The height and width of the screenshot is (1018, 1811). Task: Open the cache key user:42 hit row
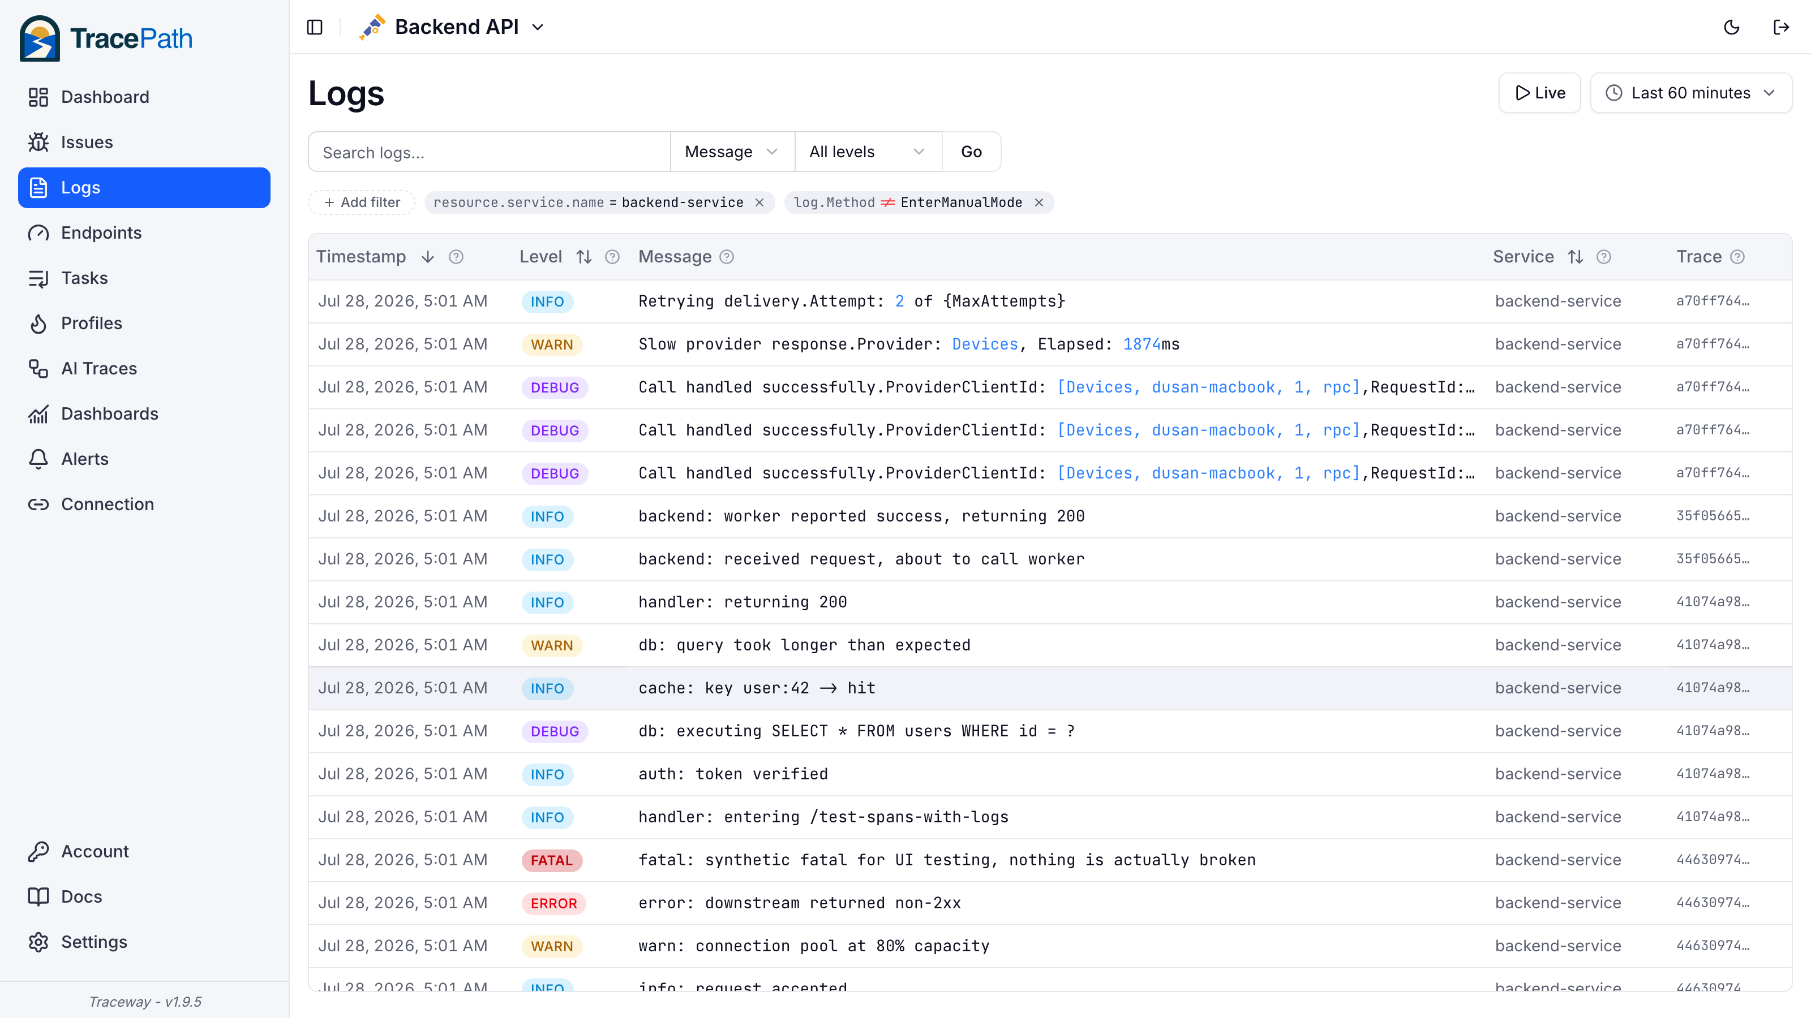click(x=1050, y=688)
